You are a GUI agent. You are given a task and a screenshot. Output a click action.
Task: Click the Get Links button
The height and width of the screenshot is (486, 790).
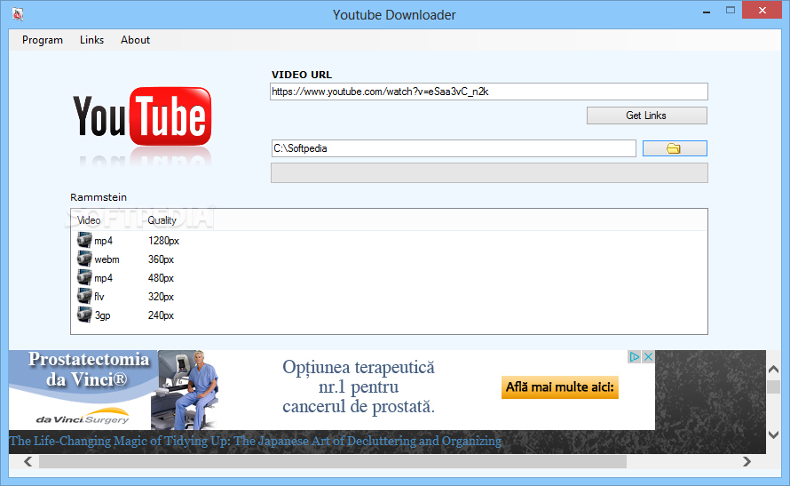[647, 116]
